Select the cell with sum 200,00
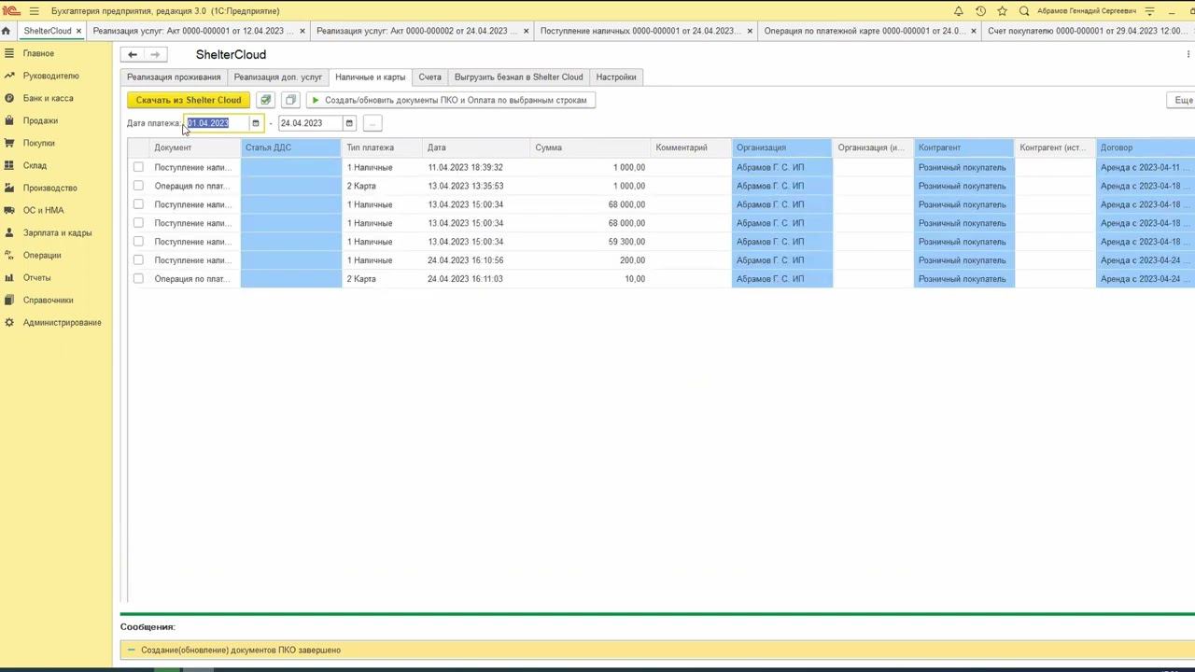This screenshot has height=672, width=1195. tap(590, 260)
